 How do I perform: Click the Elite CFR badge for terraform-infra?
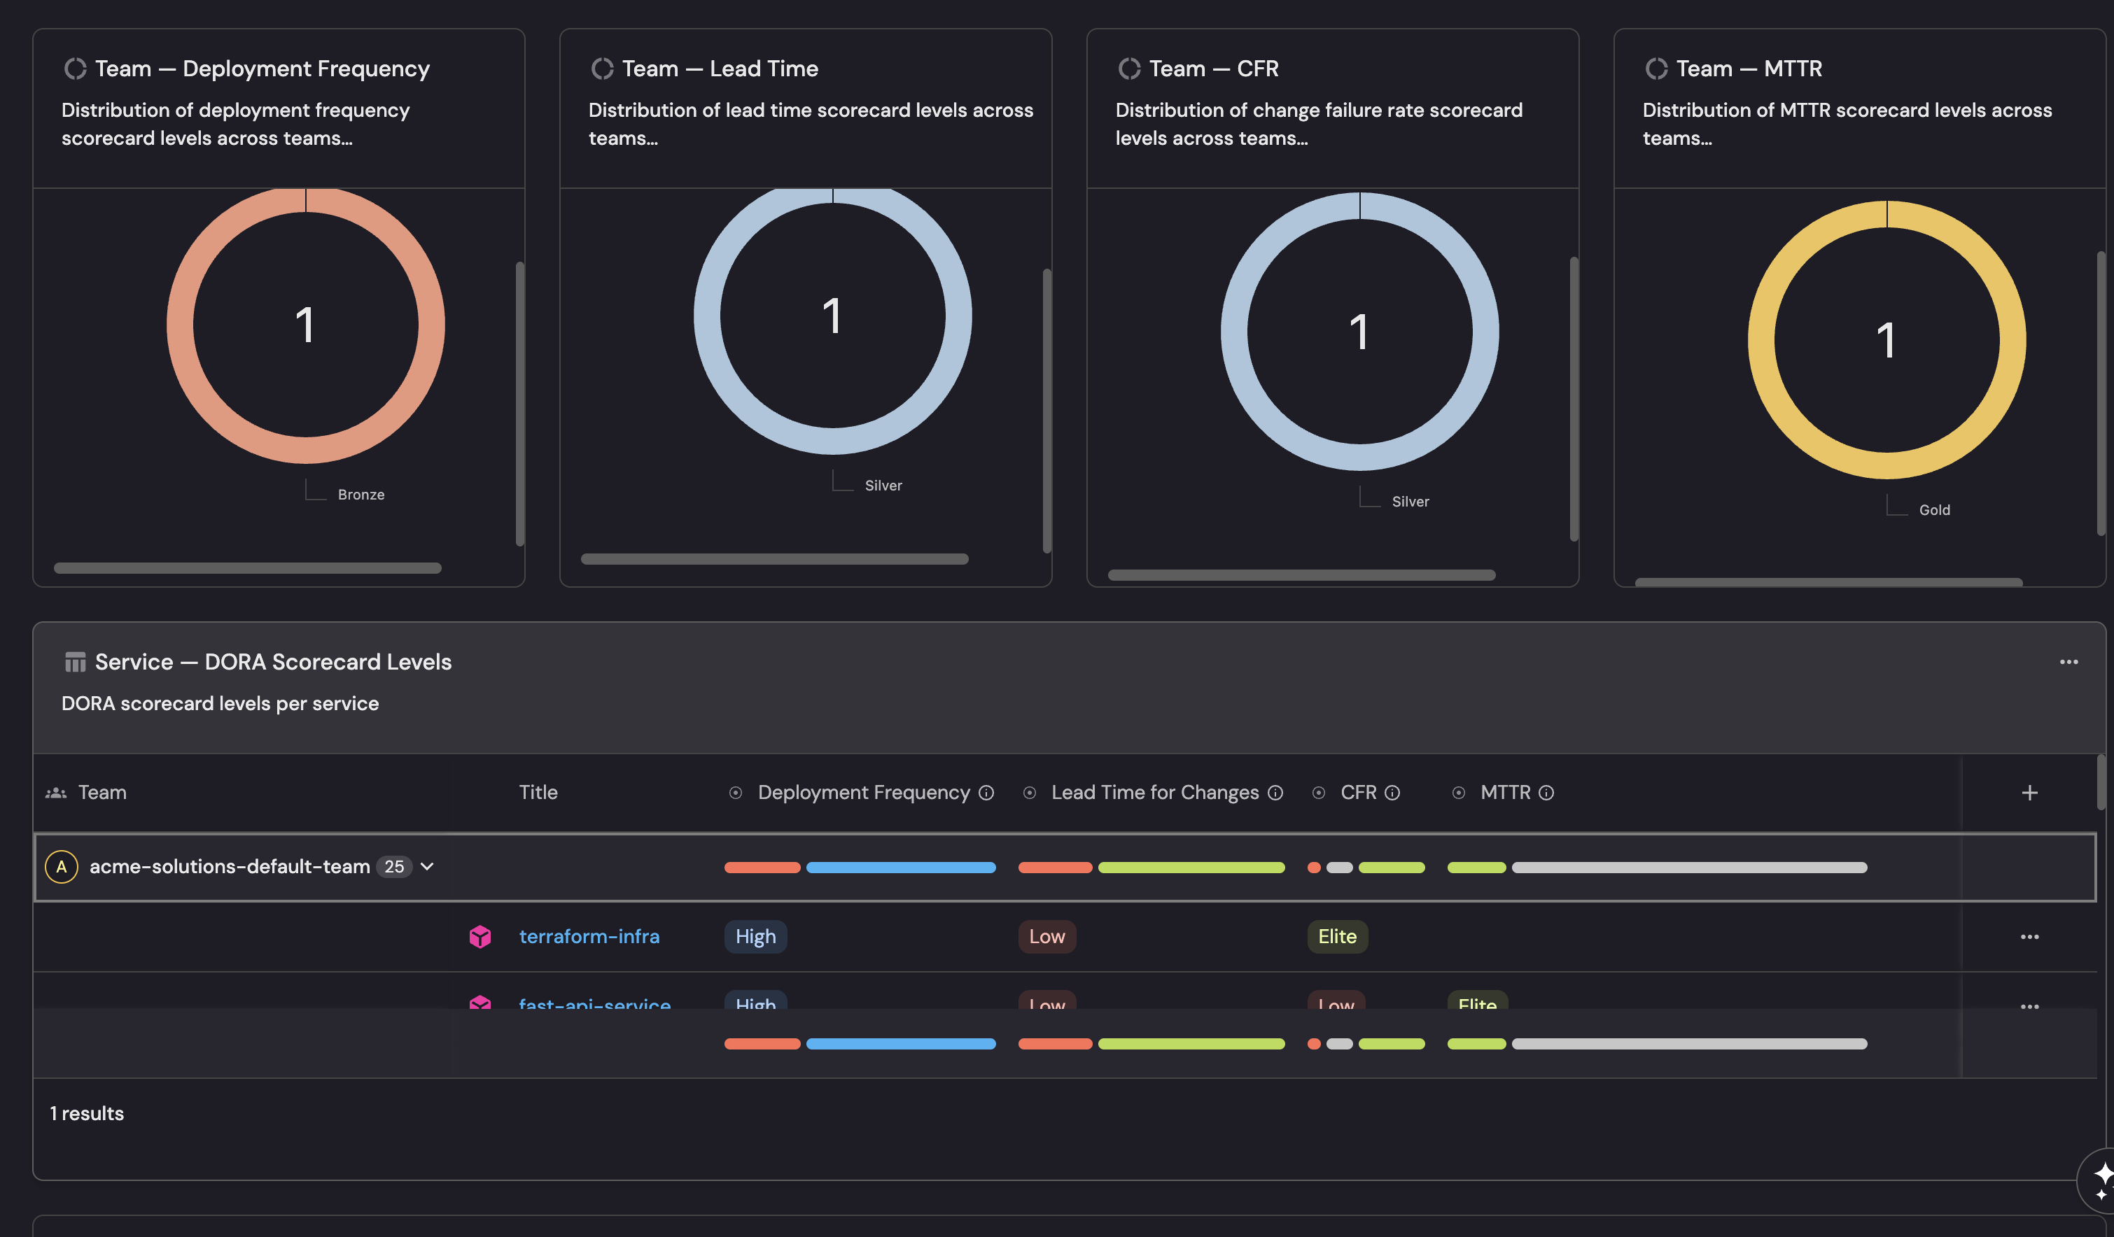coord(1336,936)
